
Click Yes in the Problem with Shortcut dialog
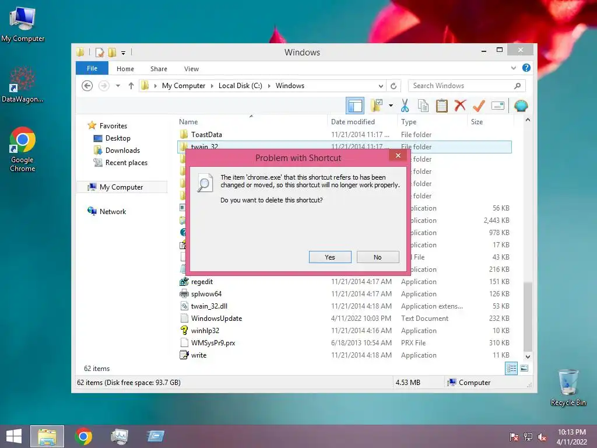click(330, 257)
